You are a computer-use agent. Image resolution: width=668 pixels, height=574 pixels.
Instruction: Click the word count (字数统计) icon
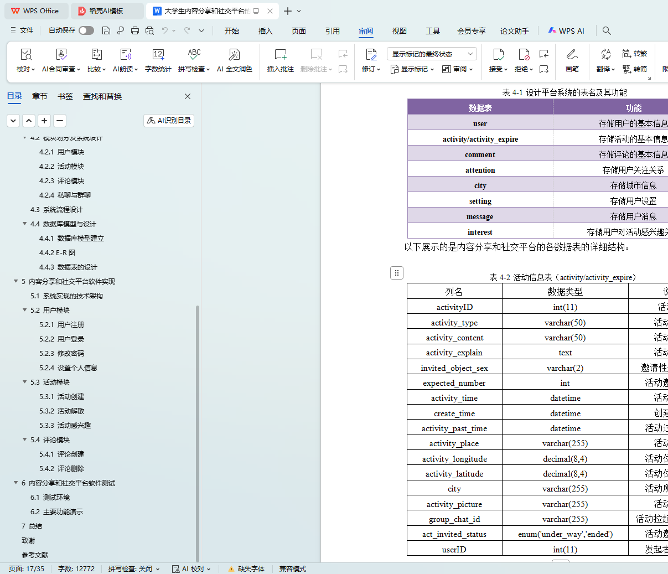(158, 55)
